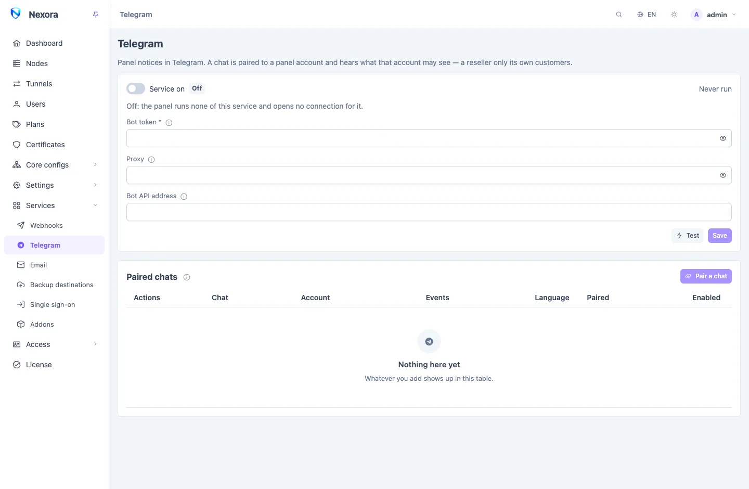Image resolution: width=749 pixels, height=489 pixels.
Task: Expand the Core configs chevron
Action: pos(95,165)
